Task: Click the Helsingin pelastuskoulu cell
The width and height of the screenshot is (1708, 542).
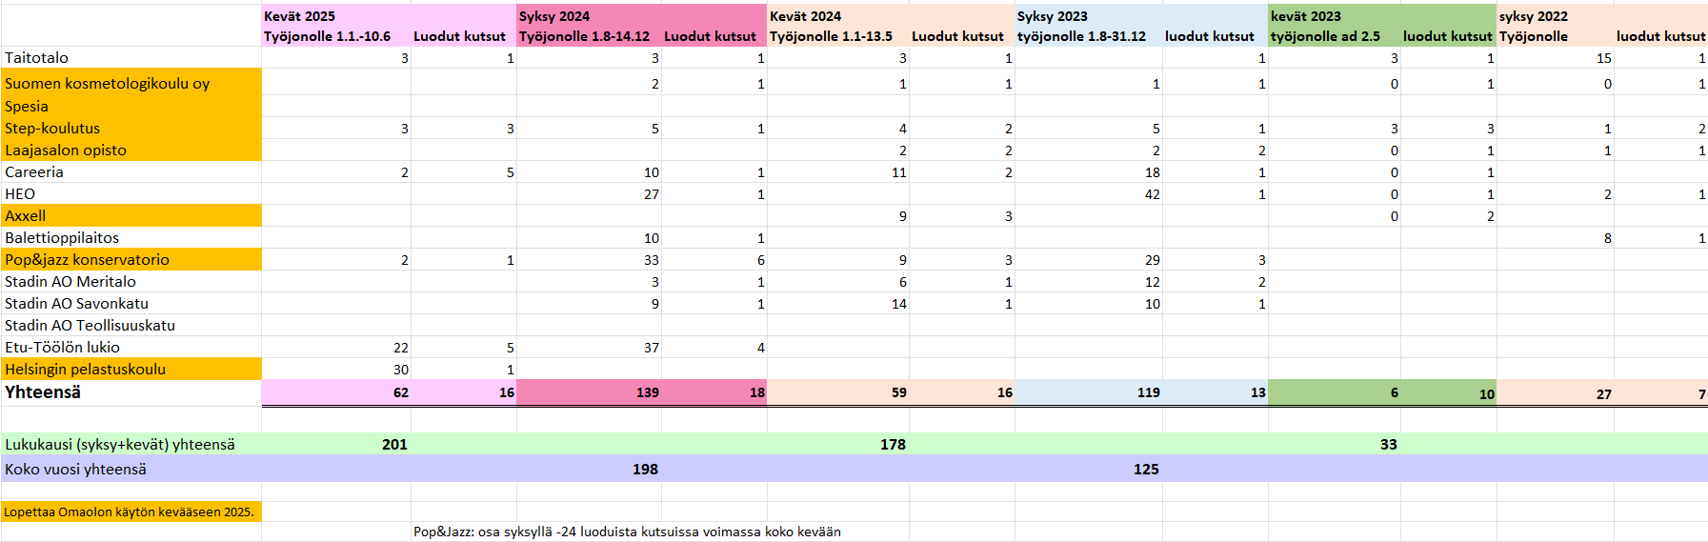Action: (131, 369)
